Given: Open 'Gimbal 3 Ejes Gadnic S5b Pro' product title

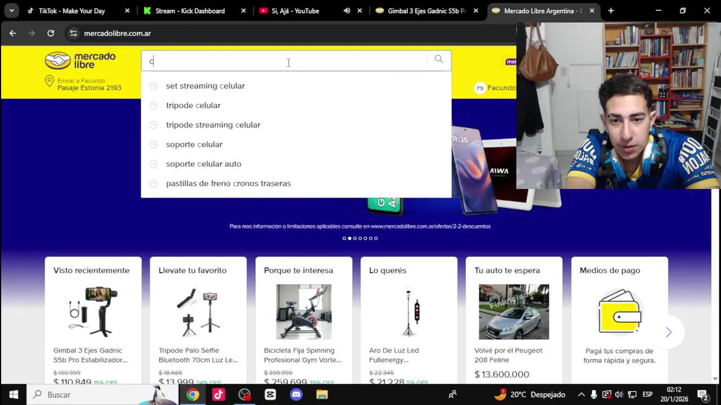Looking at the screenshot, I should 91,355.
